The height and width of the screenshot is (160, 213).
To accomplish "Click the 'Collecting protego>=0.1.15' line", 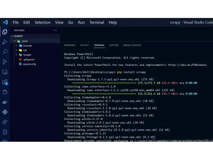I will [x=85, y=134].
